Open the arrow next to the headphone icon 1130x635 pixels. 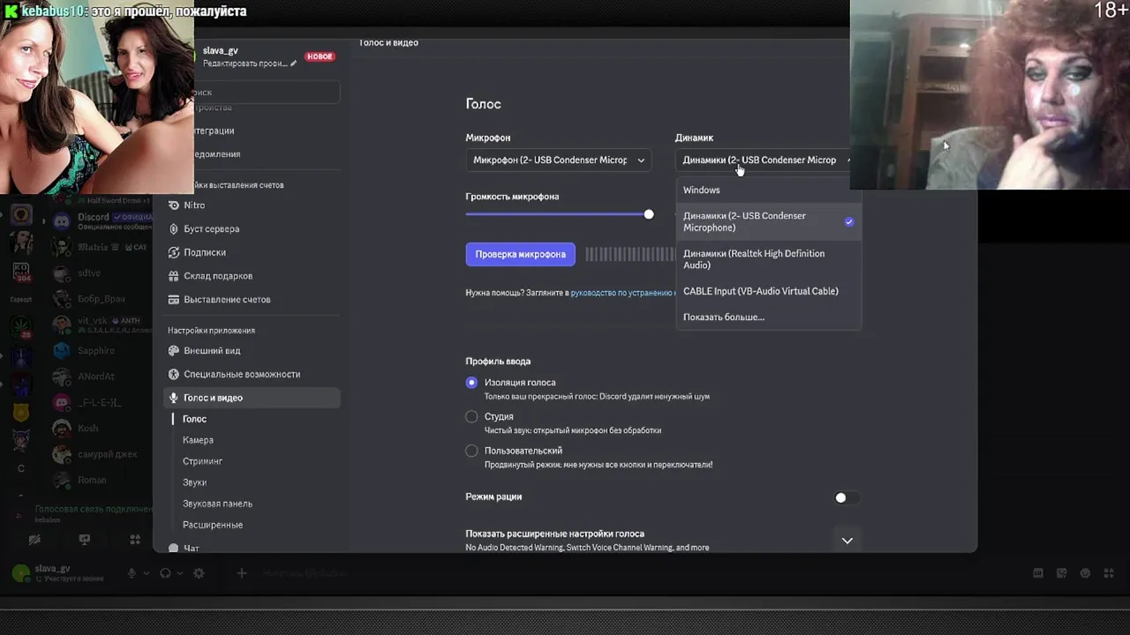coord(179,573)
